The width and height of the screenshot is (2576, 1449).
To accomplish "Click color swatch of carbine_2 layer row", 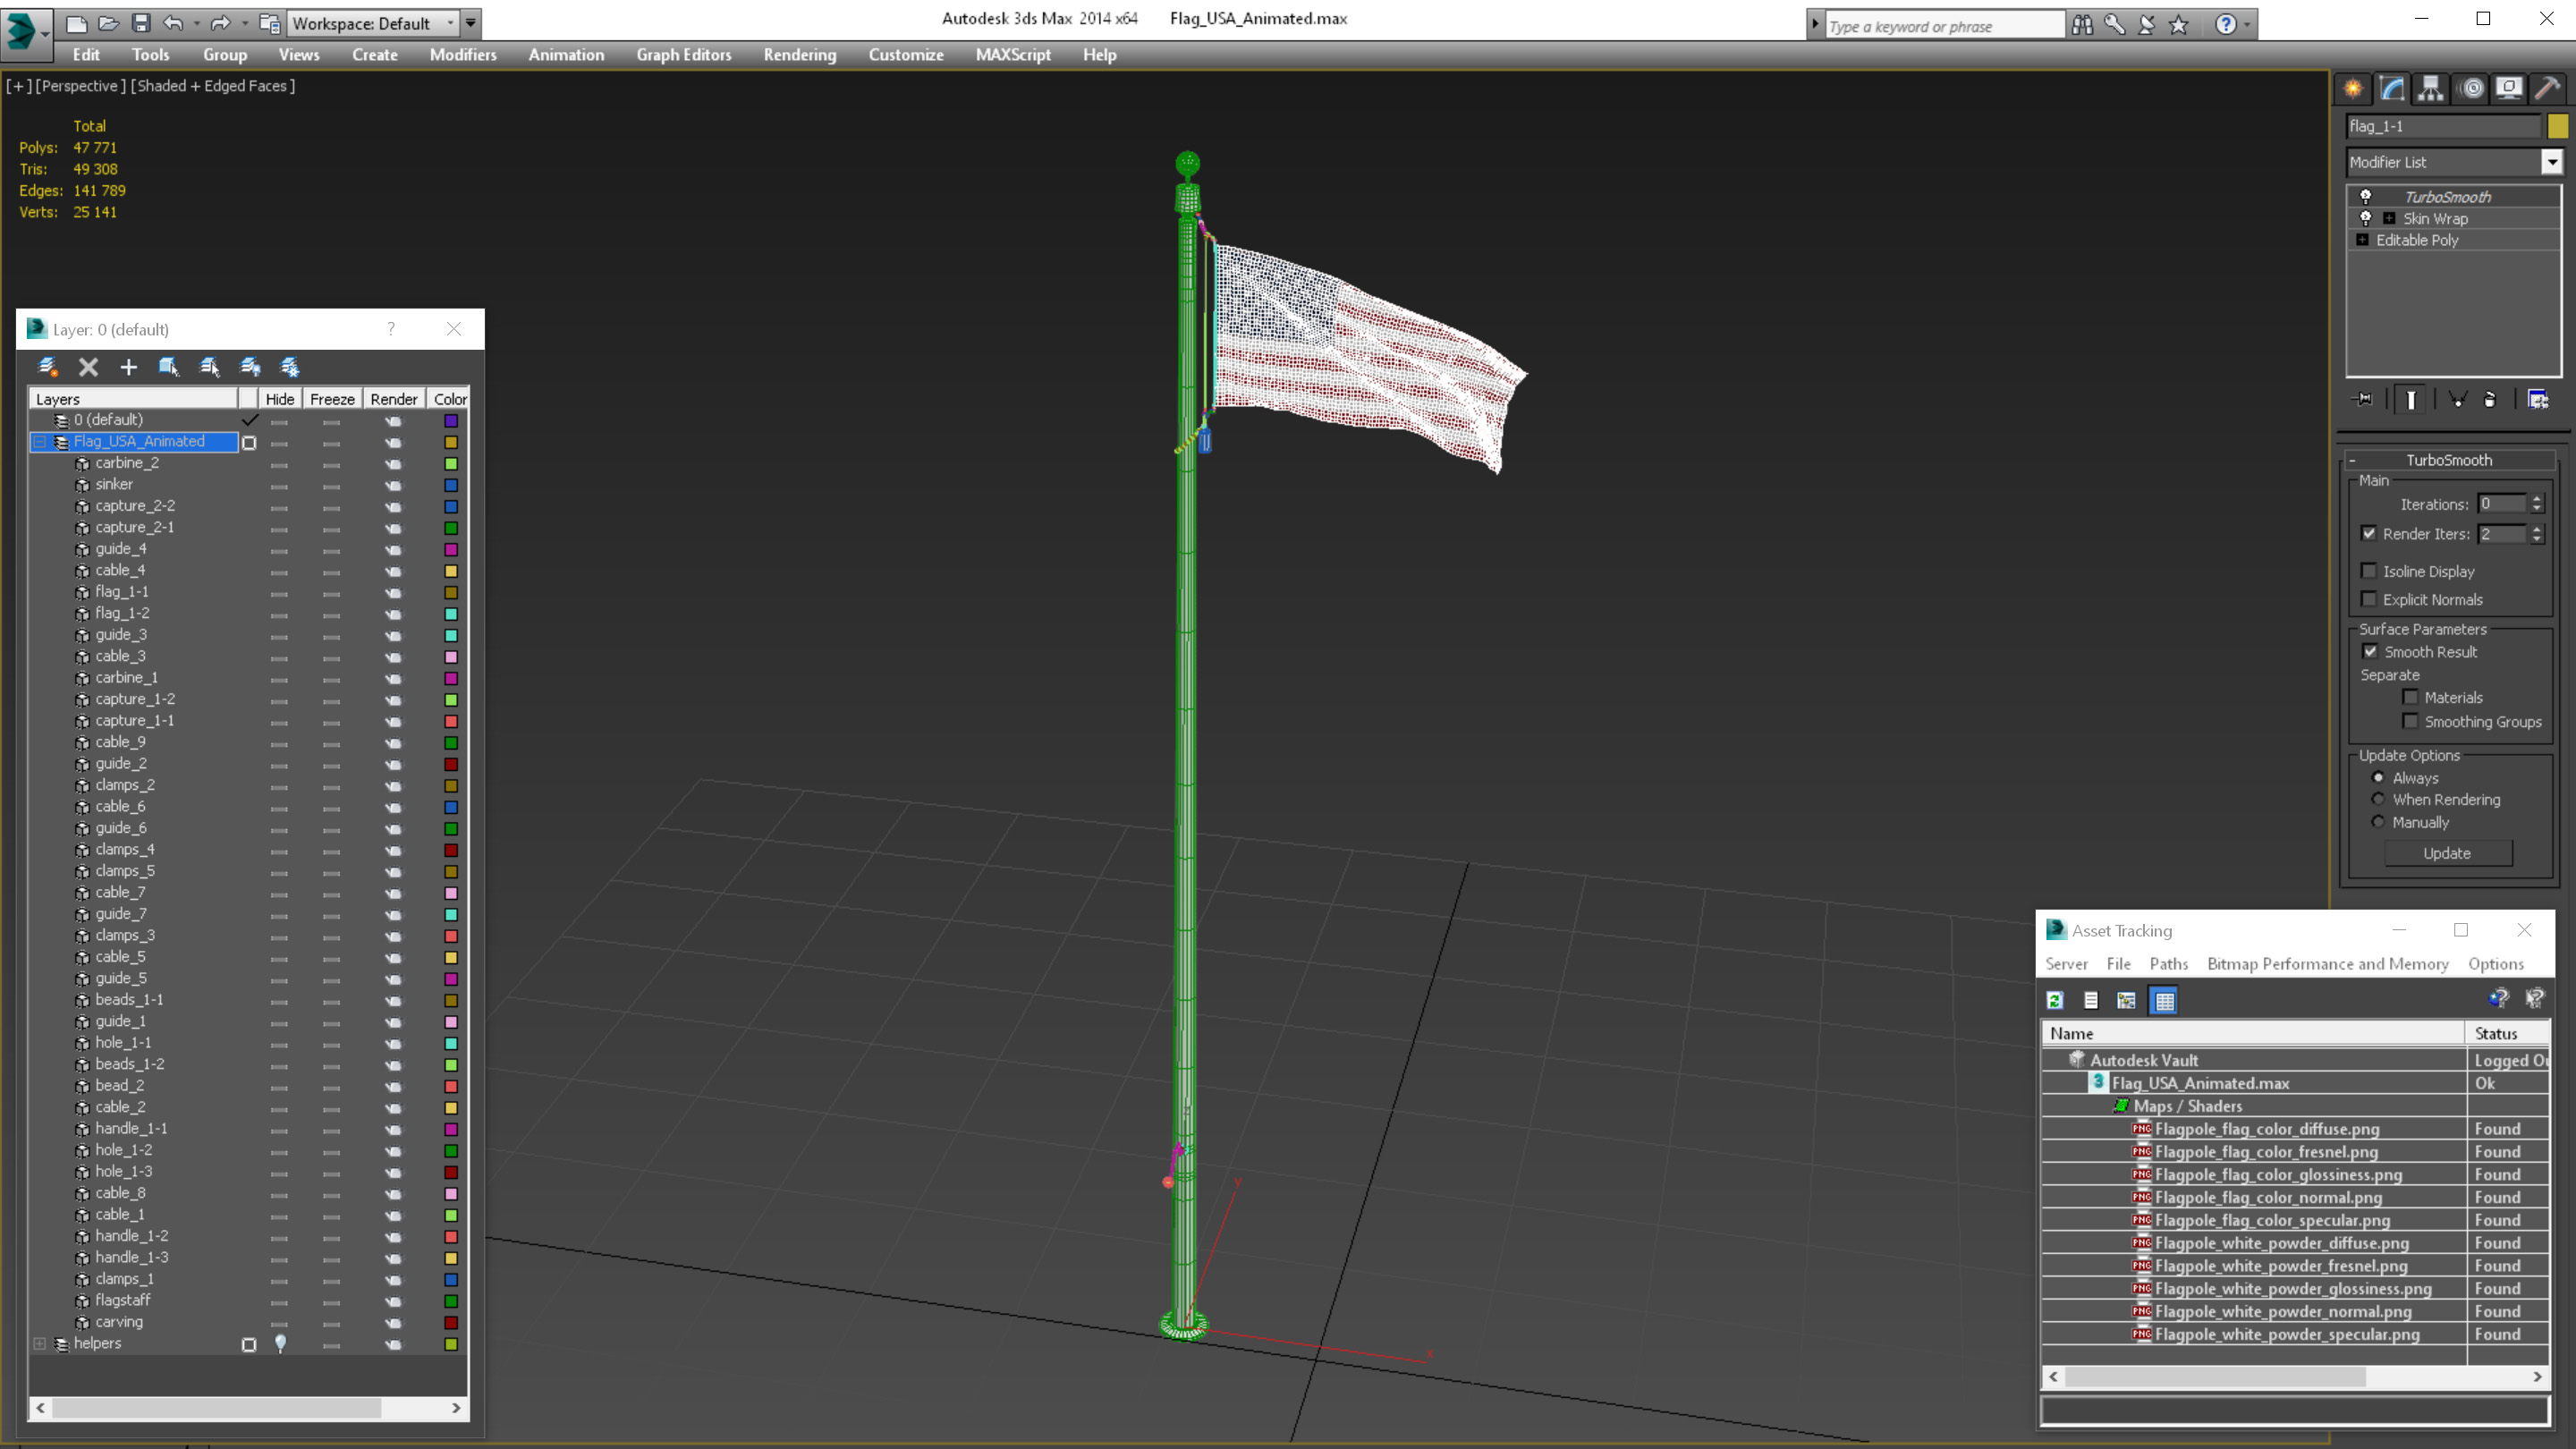I will (x=451, y=463).
